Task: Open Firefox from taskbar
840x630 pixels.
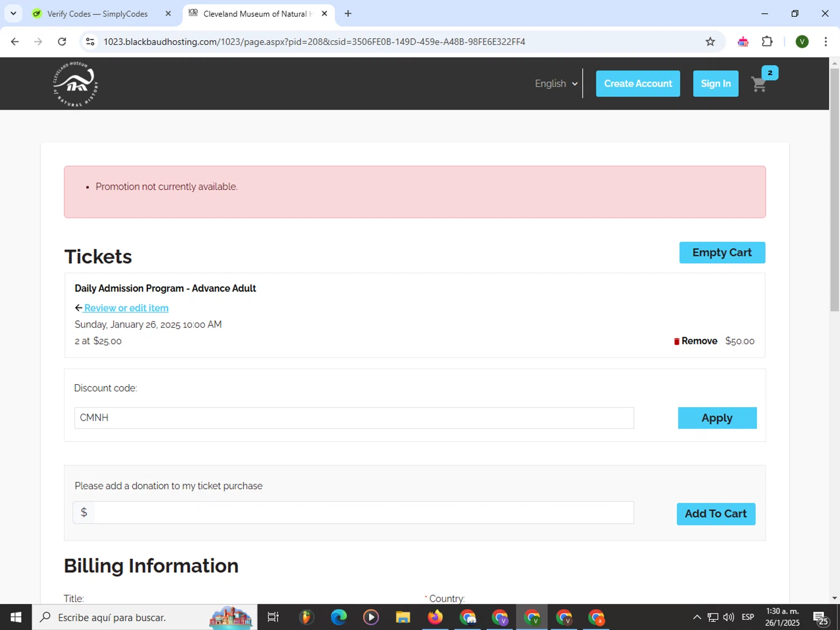Action: (435, 617)
